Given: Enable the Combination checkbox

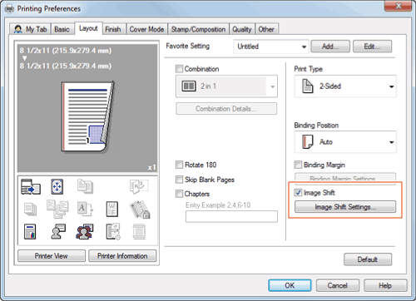Looking at the screenshot, I should [180, 69].
